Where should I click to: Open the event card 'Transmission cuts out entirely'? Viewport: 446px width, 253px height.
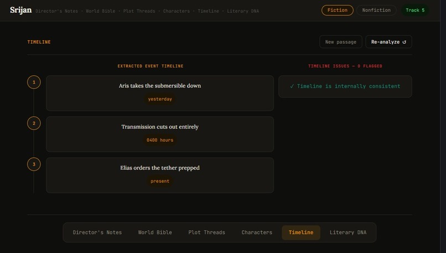point(160,134)
